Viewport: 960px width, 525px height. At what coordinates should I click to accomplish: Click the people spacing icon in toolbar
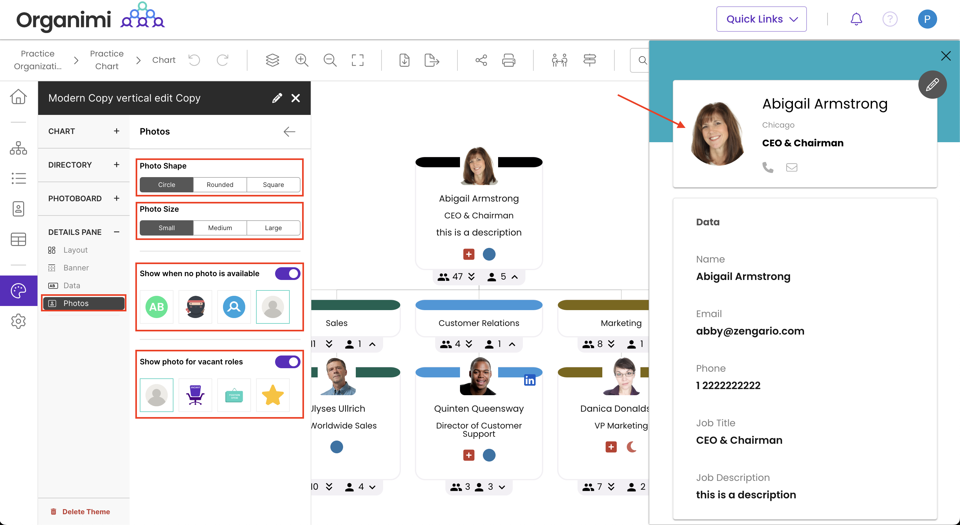click(559, 60)
